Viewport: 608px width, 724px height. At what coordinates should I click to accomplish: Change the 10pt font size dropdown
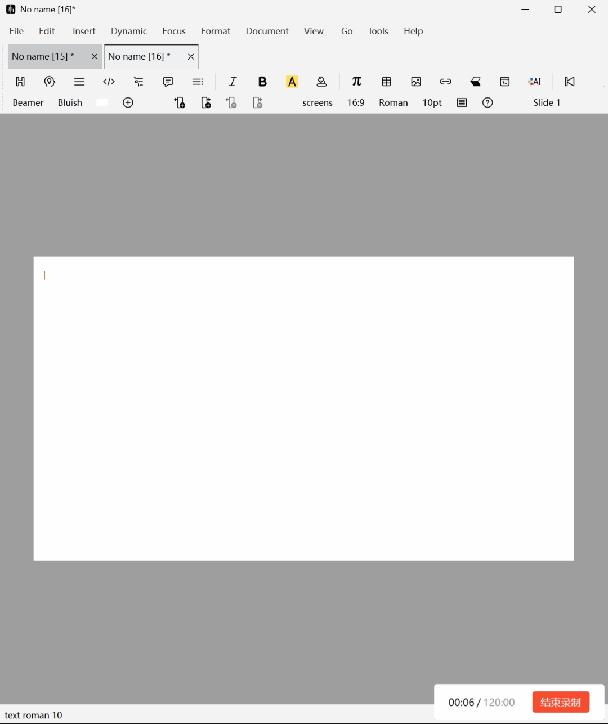(432, 102)
